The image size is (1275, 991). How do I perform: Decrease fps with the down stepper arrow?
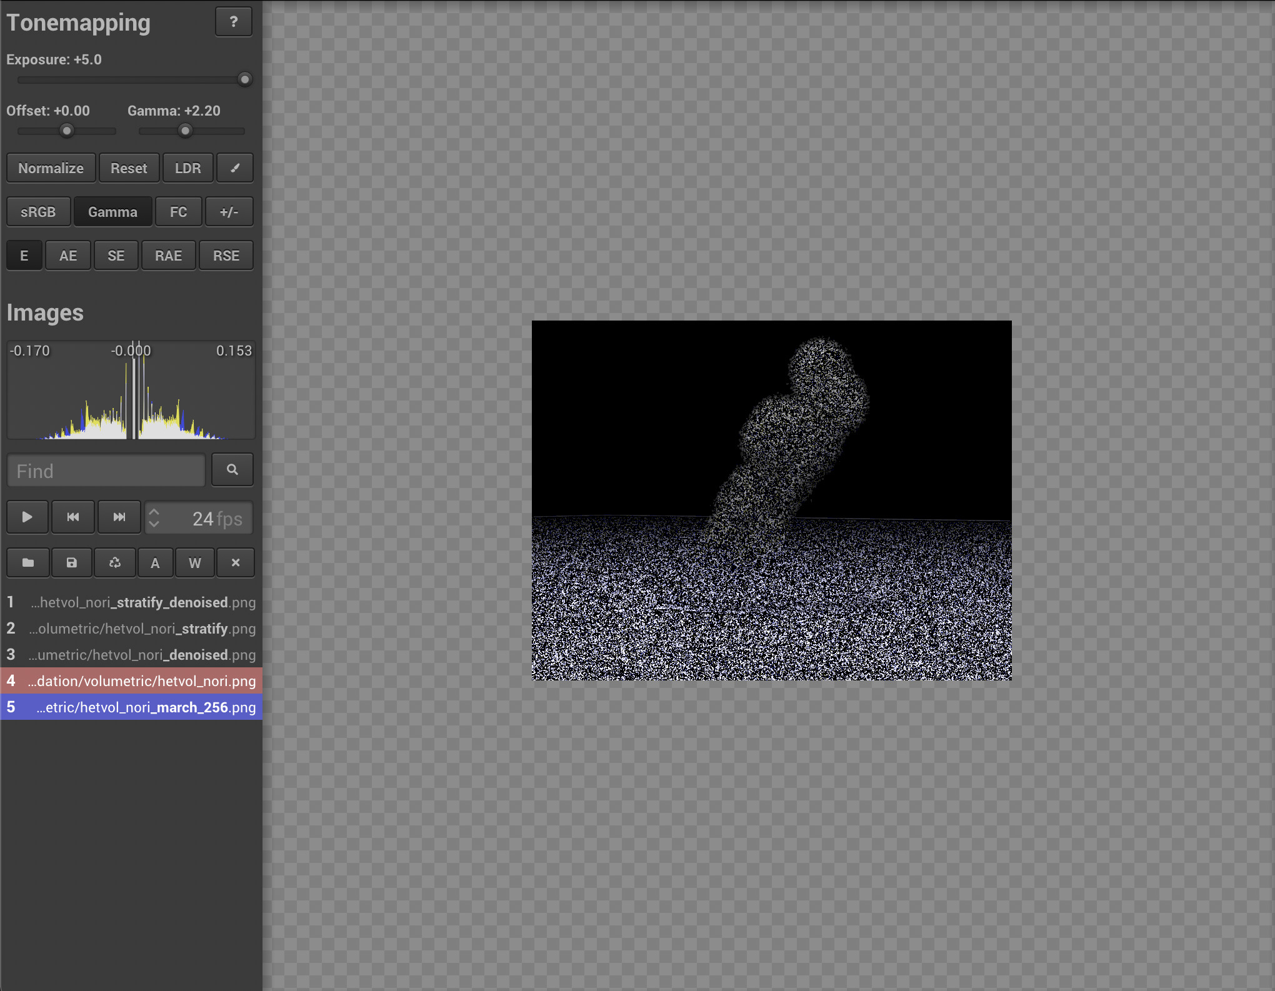point(154,525)
